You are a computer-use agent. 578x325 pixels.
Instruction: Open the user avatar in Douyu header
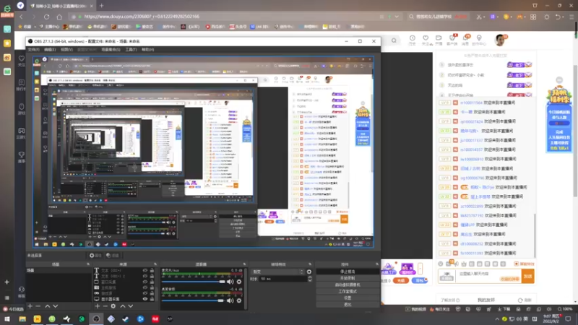click(500, 40)
